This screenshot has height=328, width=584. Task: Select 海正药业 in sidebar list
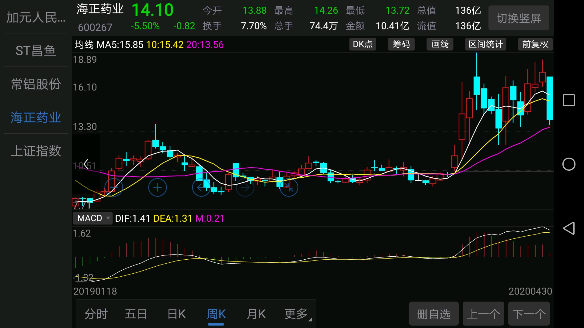[36, 117]
